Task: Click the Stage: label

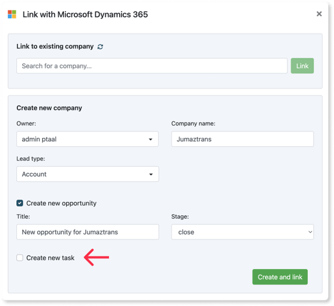Action: (x=180, y=216)
